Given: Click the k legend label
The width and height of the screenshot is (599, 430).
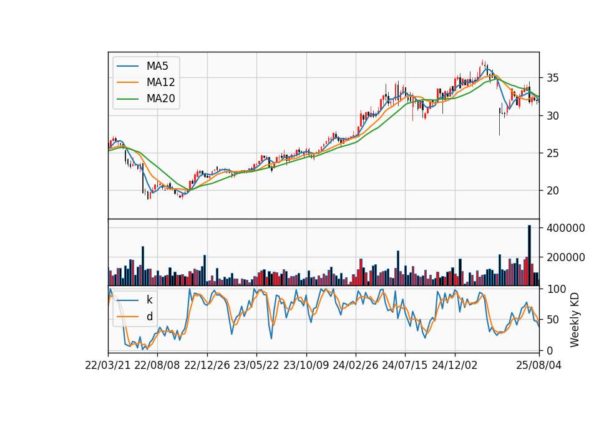Looking at the screenshot, I should [x=149, y=300].
